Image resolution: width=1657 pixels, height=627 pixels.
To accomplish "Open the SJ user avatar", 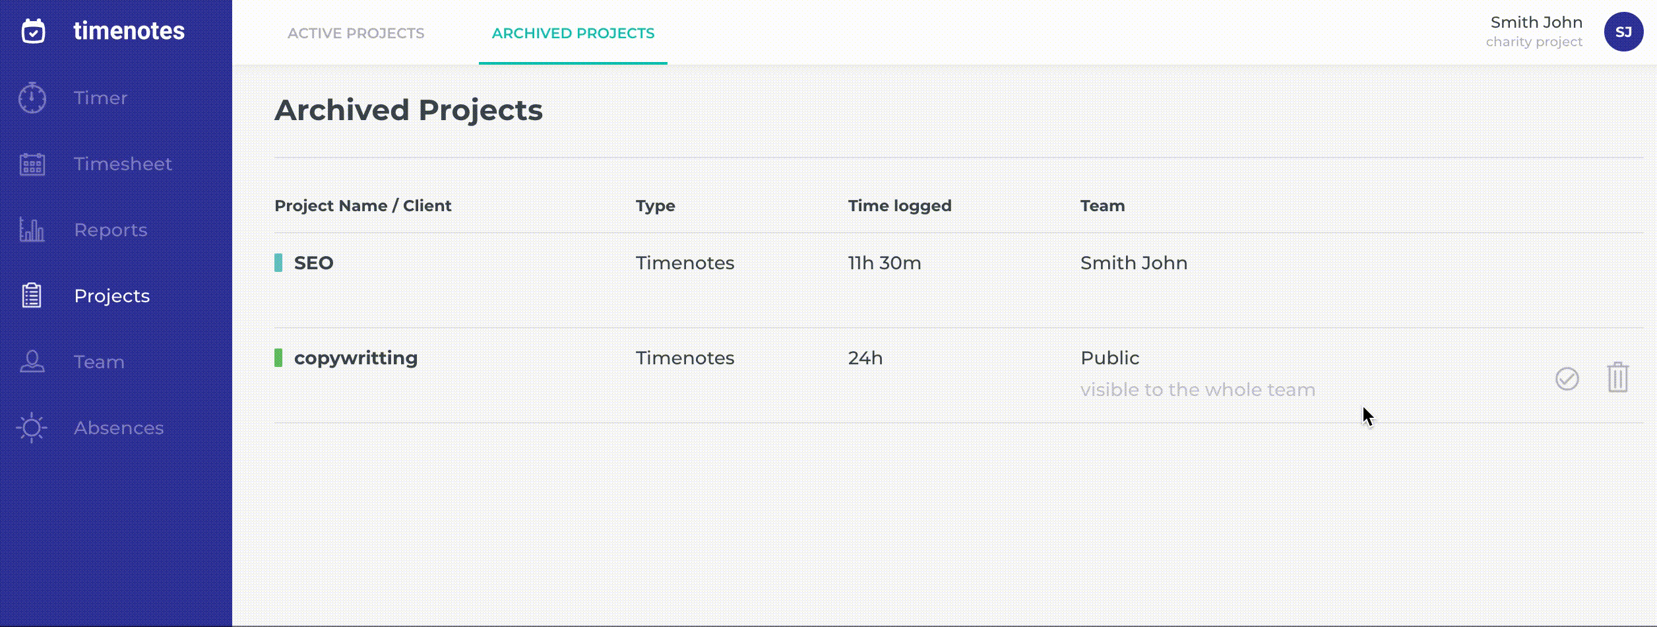I will tap(1623, 32).
